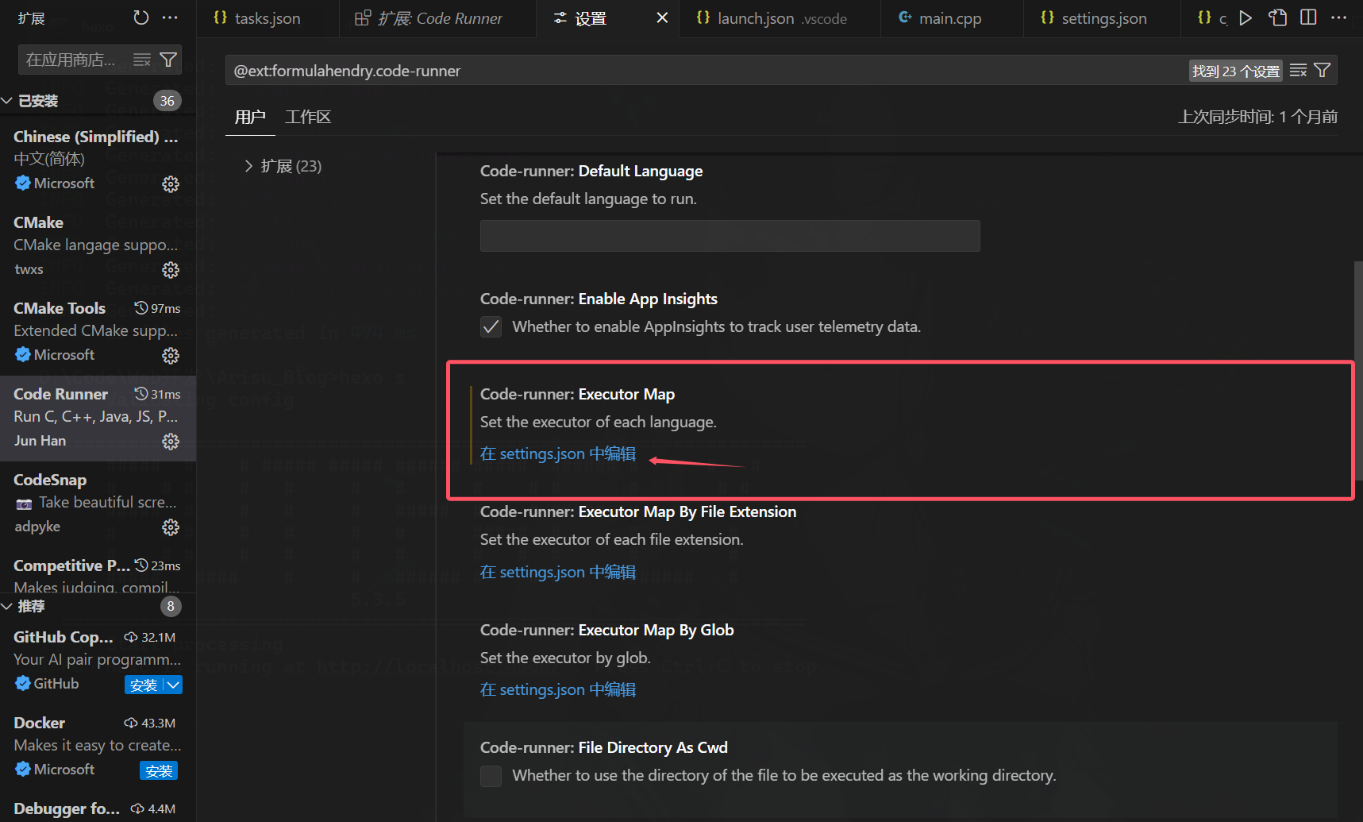Click main.cpp tab file icon

(905, 17)
